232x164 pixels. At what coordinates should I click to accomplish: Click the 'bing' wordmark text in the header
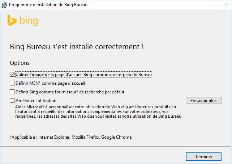[29, 21]
